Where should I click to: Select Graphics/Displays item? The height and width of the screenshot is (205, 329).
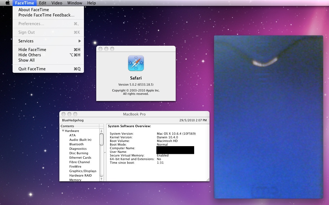coord(83,171)
